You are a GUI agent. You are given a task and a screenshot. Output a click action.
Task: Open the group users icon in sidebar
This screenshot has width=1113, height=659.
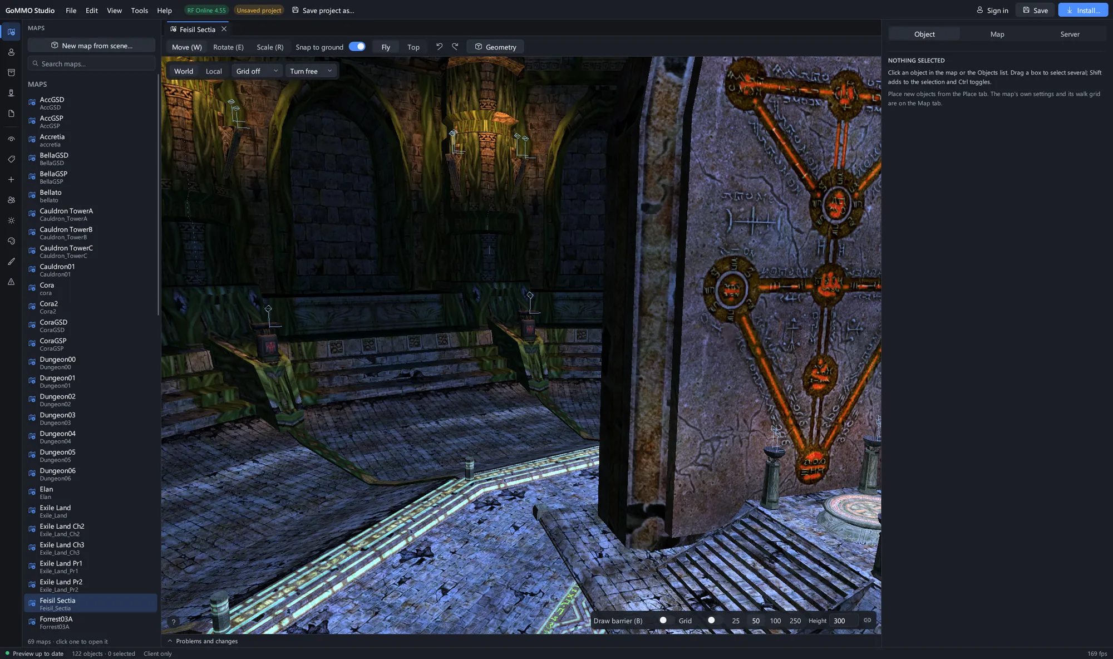coord(11,200)
